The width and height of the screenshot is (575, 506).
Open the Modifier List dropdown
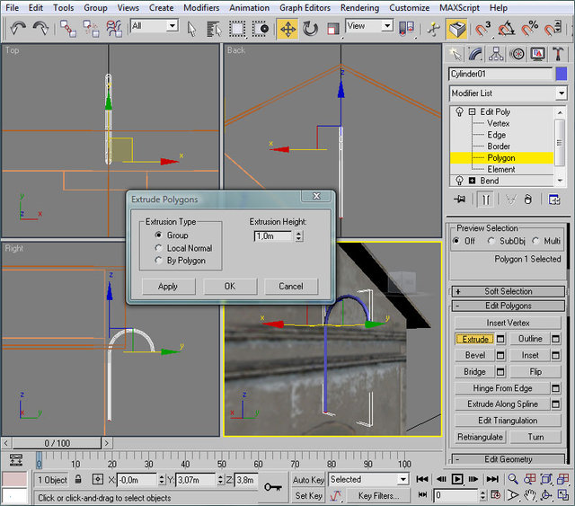(x=509, y=93)
